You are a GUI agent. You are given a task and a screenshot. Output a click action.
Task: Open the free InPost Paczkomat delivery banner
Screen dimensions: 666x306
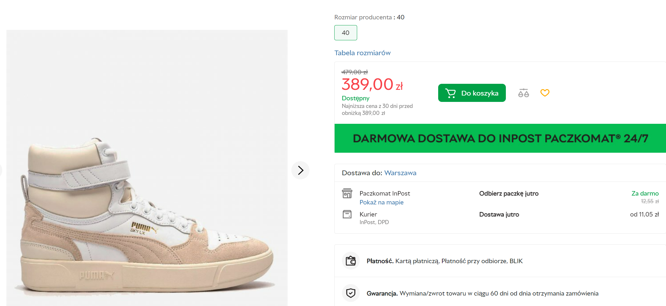click(x=500, y=138)
